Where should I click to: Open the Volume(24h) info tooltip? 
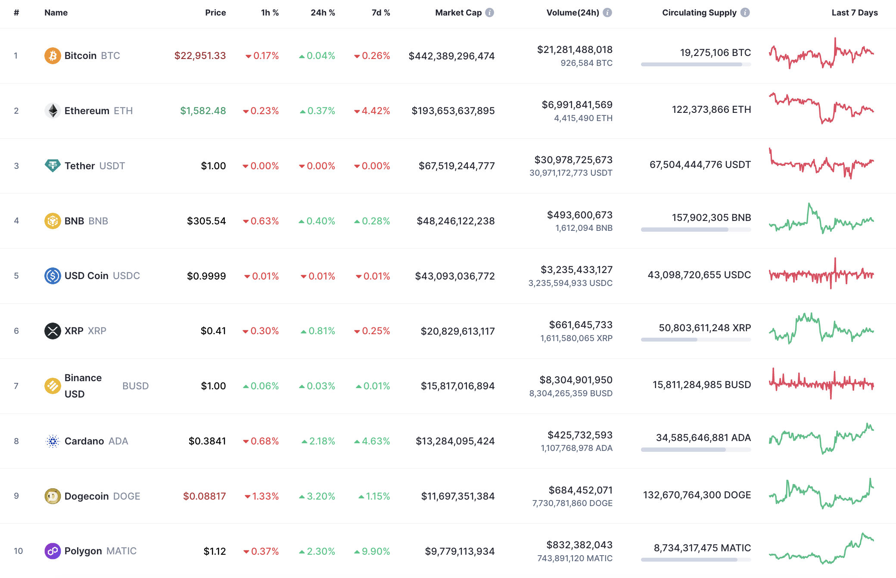tap(607, 12)
